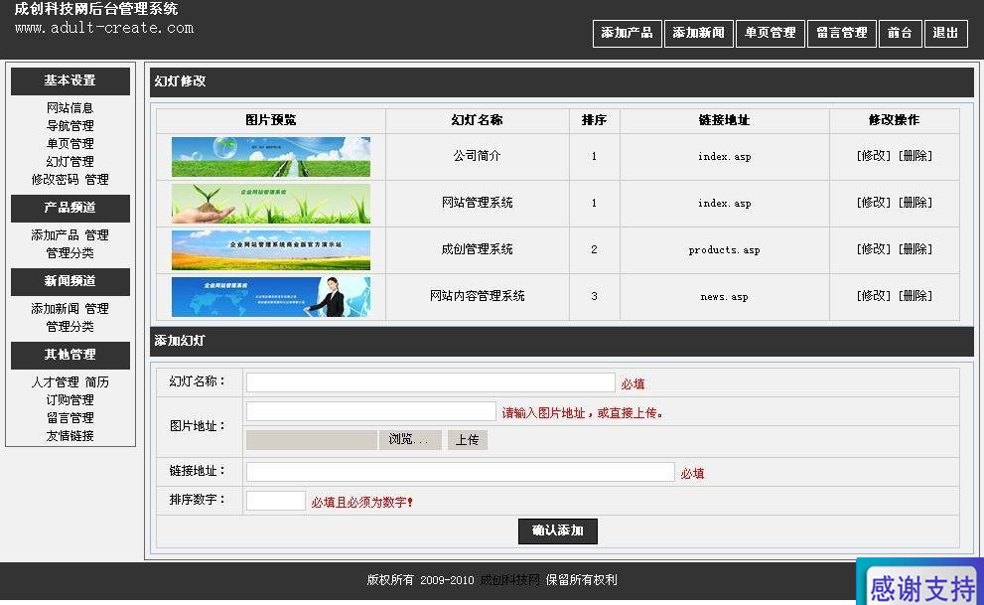Click the 公司简介 slide name text
The image size is (984, 605).
477,156
